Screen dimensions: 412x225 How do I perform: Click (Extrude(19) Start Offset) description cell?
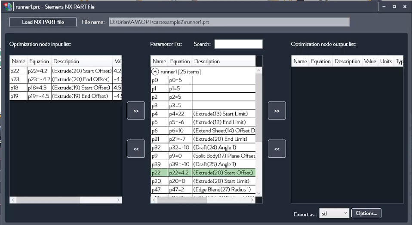[x=82, y=88]
